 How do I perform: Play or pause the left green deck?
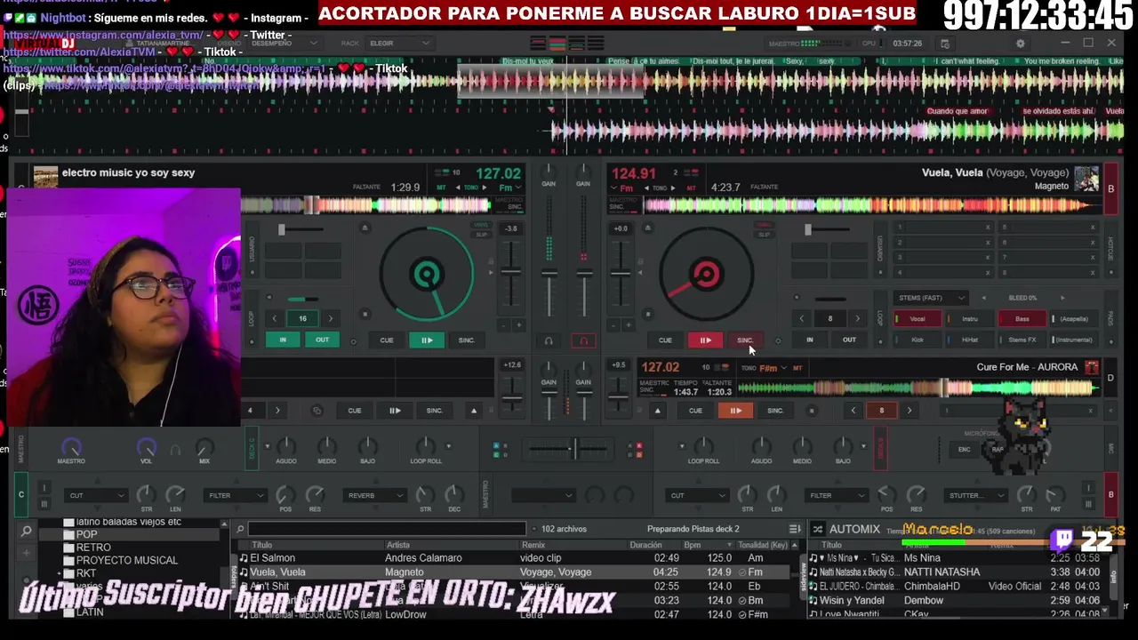(x=427, y=340)
